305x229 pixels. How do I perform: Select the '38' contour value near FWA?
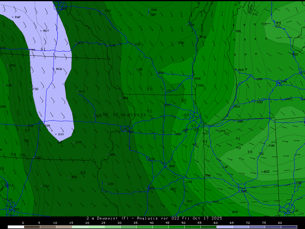tap(261, 154)
